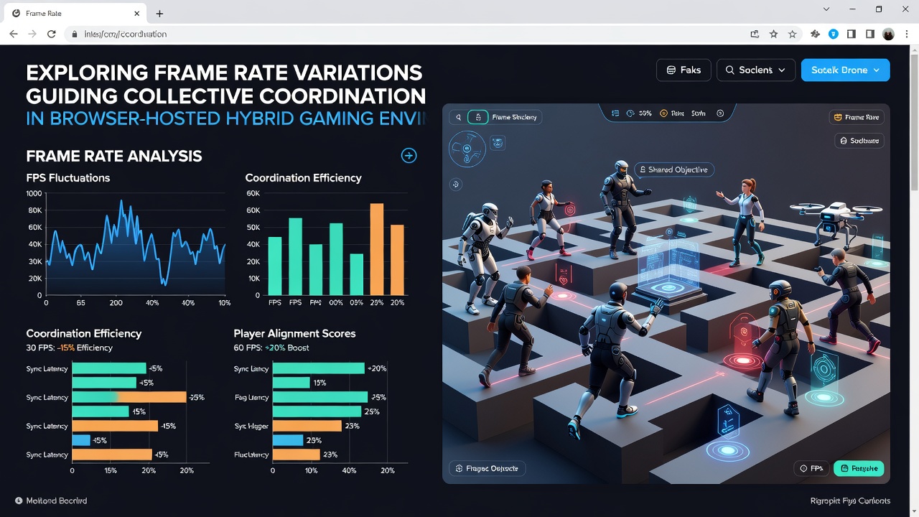
Task: Click the circled arrow beside Frame Rate Analysis
Action: [x=409, y=155]
